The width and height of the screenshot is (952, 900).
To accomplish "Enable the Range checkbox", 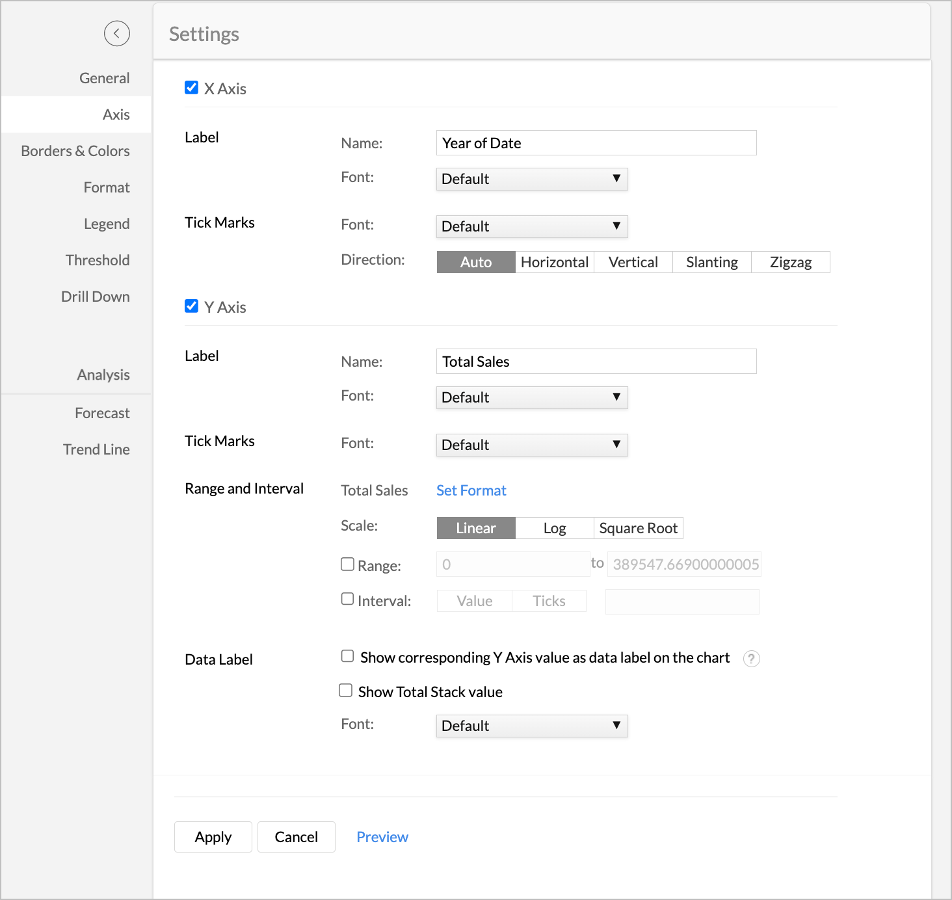I will (x=348, y=564).
